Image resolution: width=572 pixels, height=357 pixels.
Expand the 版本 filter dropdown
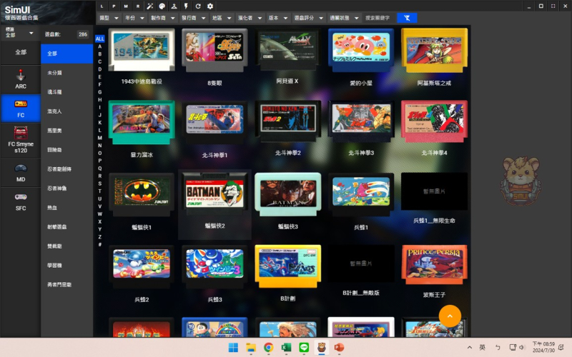coord(278,18)
